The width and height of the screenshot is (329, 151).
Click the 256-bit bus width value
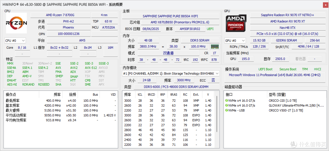[x=315, y=40]
